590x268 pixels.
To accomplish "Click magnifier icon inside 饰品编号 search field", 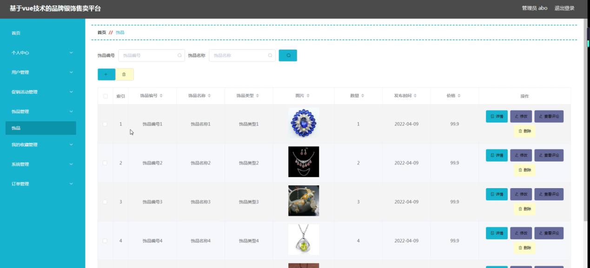I will (179, 55).
